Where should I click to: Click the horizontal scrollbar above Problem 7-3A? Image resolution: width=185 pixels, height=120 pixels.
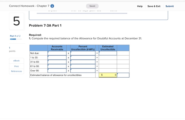point(82,13)
